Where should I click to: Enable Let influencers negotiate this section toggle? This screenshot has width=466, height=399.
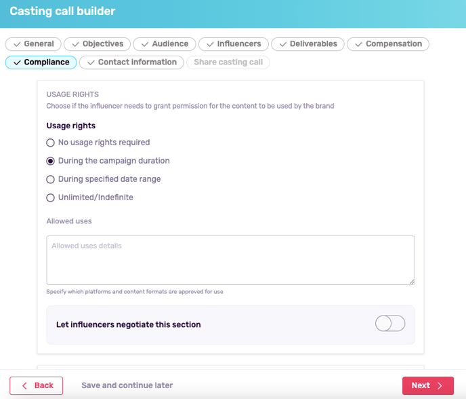point(389,324)
